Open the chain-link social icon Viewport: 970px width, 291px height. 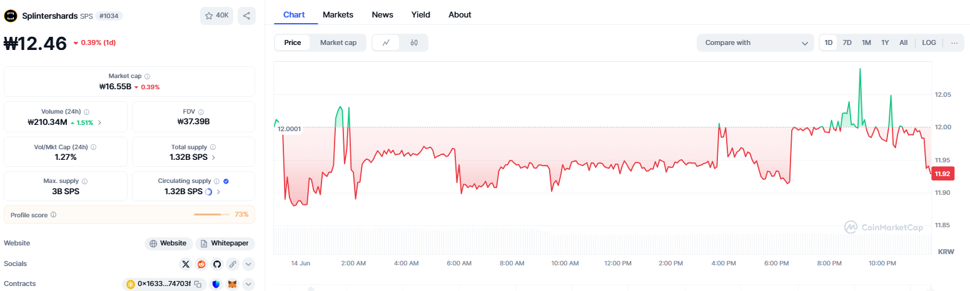tap(233, 264)
